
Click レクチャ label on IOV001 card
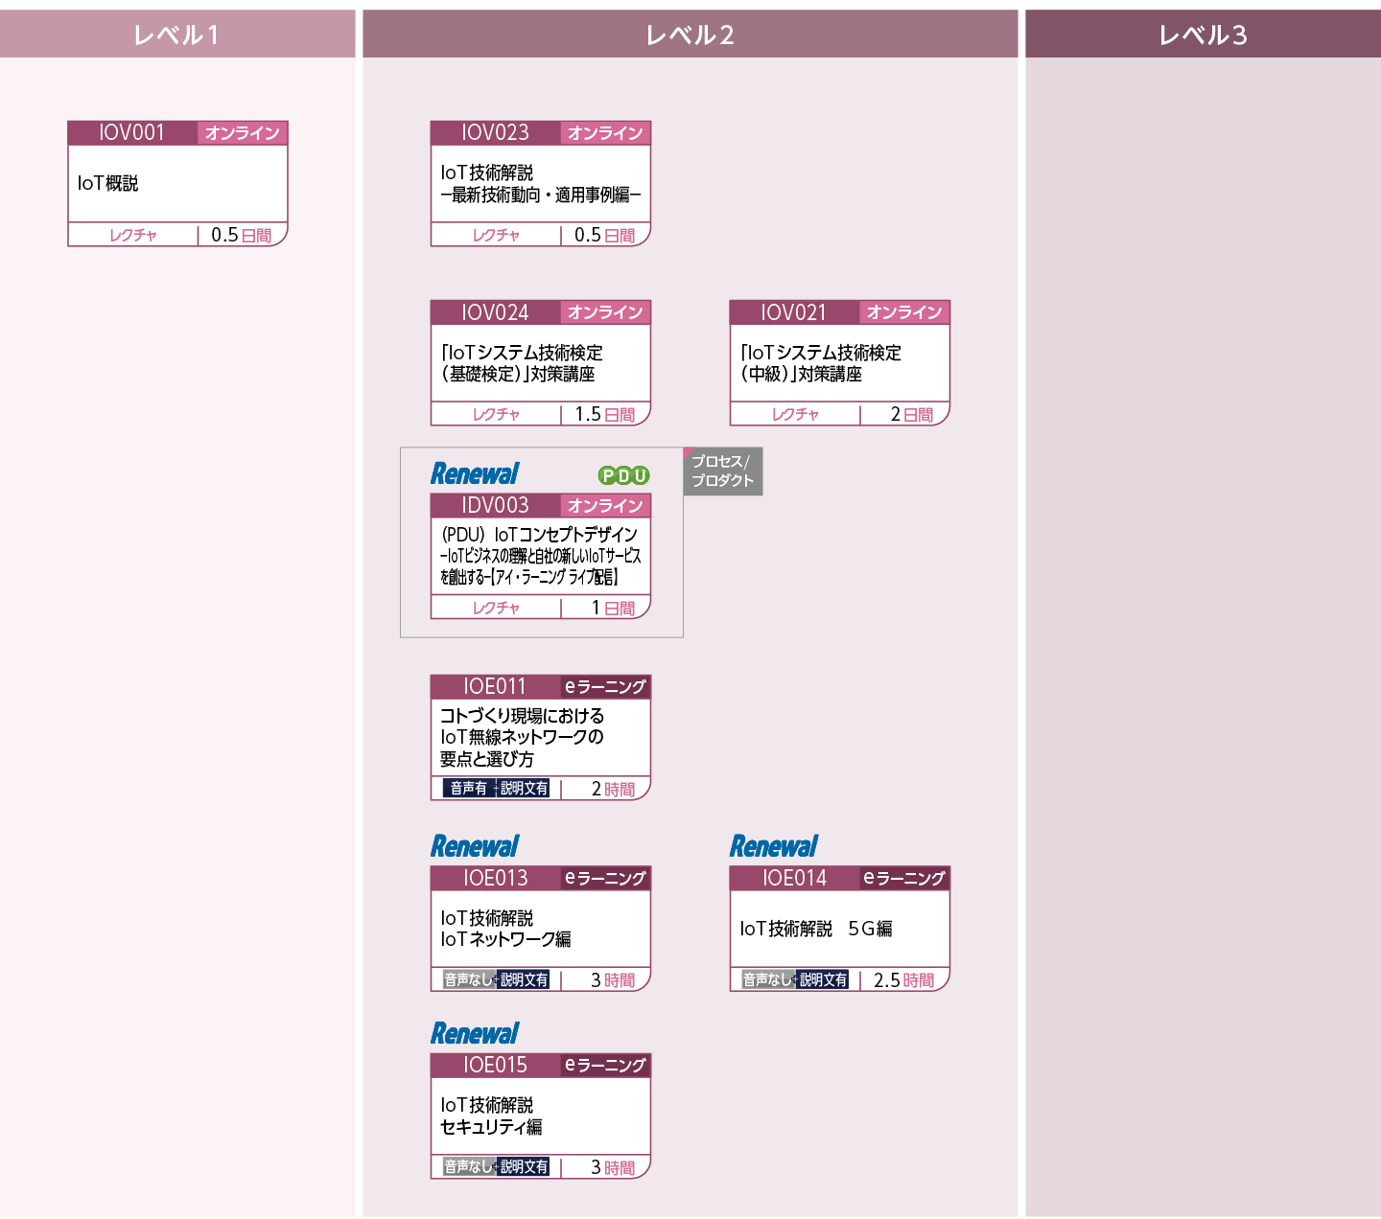pos(133,235)
